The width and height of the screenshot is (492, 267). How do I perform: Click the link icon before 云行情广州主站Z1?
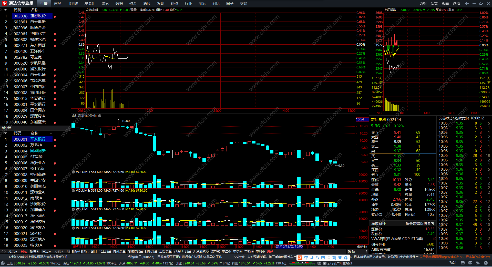click(x=319, y=263)
